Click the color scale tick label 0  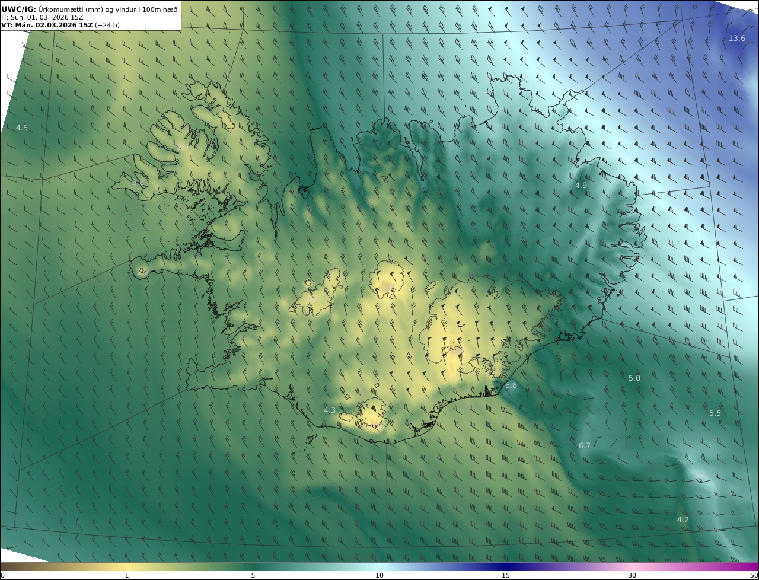tap(2, 575)
